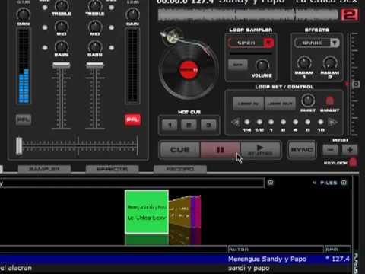
Task: Halve loop with left arrow
Action: tap(236, 123)
